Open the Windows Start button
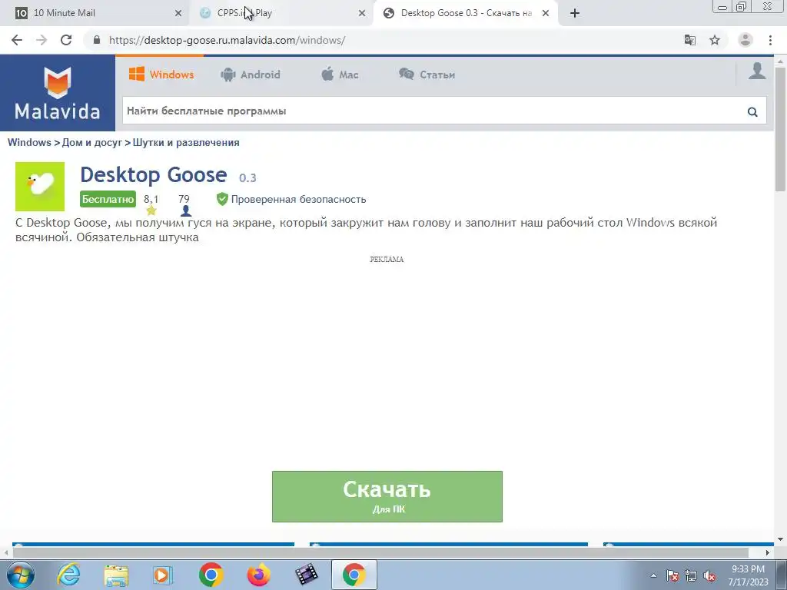The image size is (787, 590). pyautogui.click(x=20, y=575)
